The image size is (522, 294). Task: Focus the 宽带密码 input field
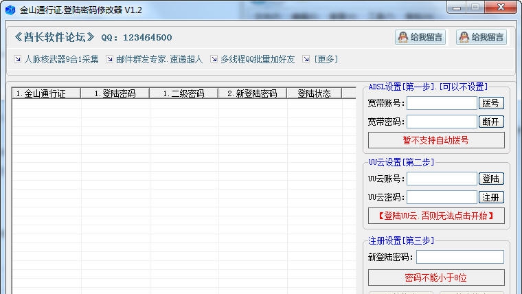coord(442,122)
